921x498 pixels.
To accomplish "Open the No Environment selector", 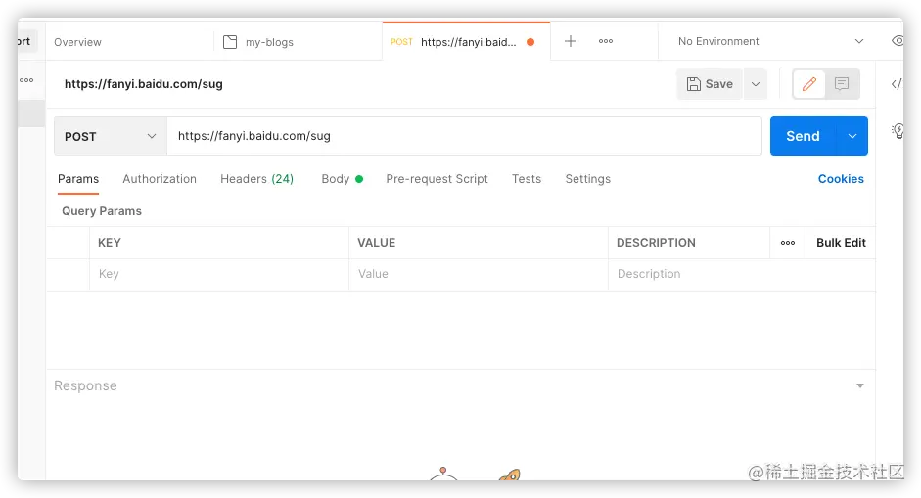I will tap(770, 41).
